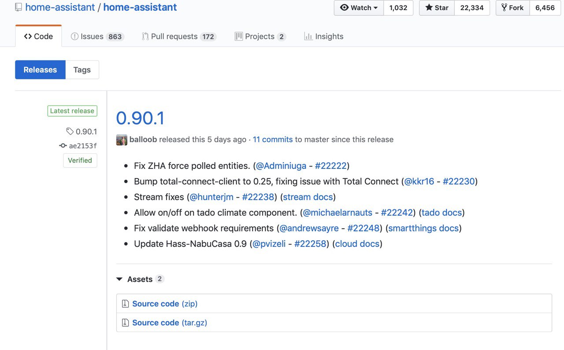The image size is (564, 350).
Task: Open the tado docs link
Action: [442, 212]
